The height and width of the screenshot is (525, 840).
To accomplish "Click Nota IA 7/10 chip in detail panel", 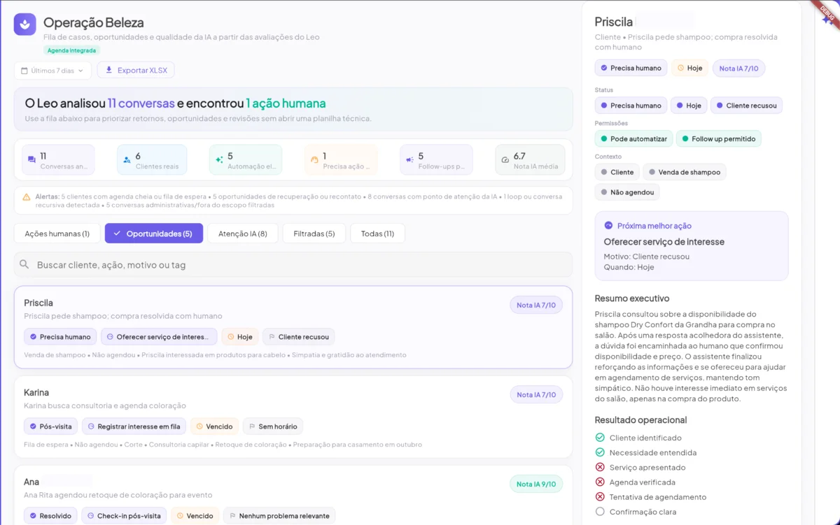I will click(738, 68).
